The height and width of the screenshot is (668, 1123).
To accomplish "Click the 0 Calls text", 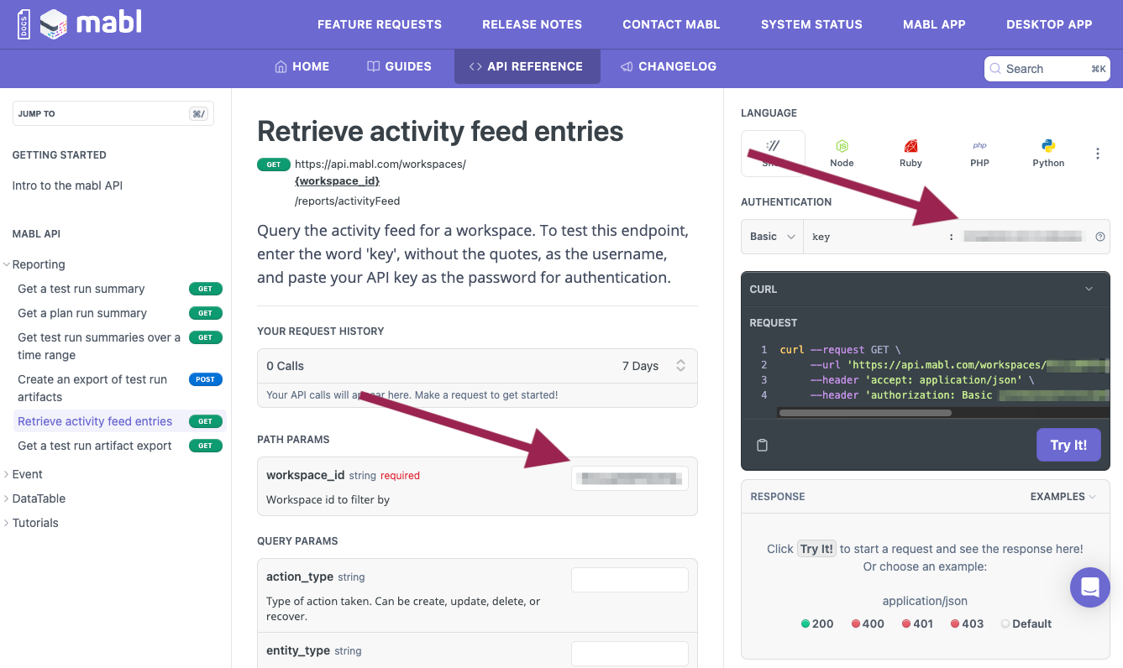I will click(x=285, y=366).
